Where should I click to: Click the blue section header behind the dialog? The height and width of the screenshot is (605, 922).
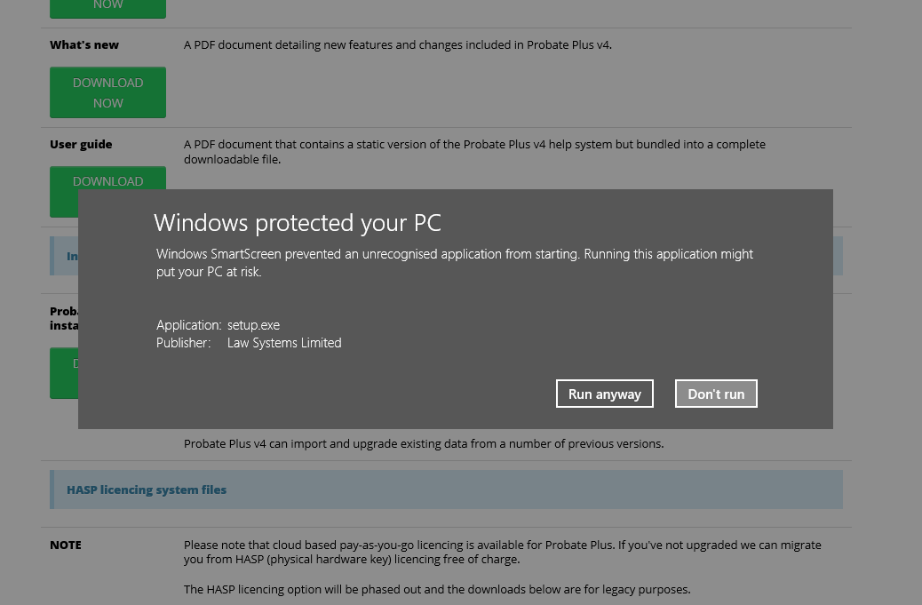(x=64, y=256)
